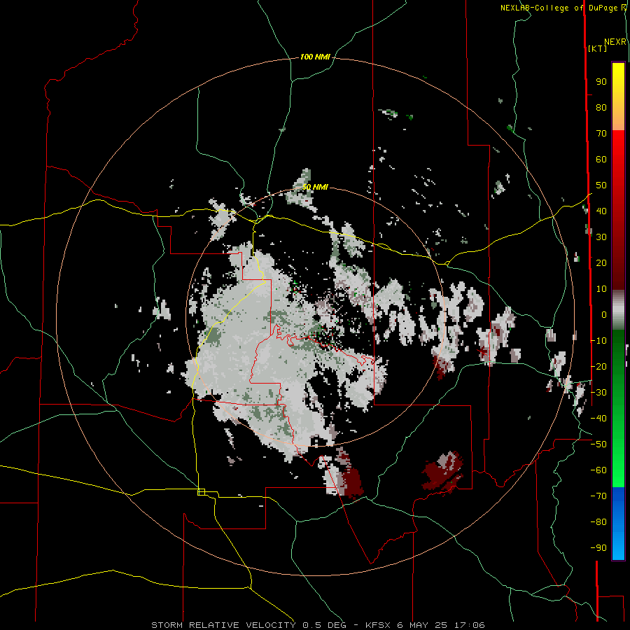Click the 40 value on velocity scale
Image resolution: width=630 pixels, height=630 pixels.
pos(601,211)
